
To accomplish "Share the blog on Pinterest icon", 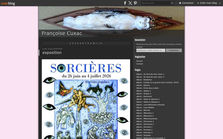I will click(135, 3).
